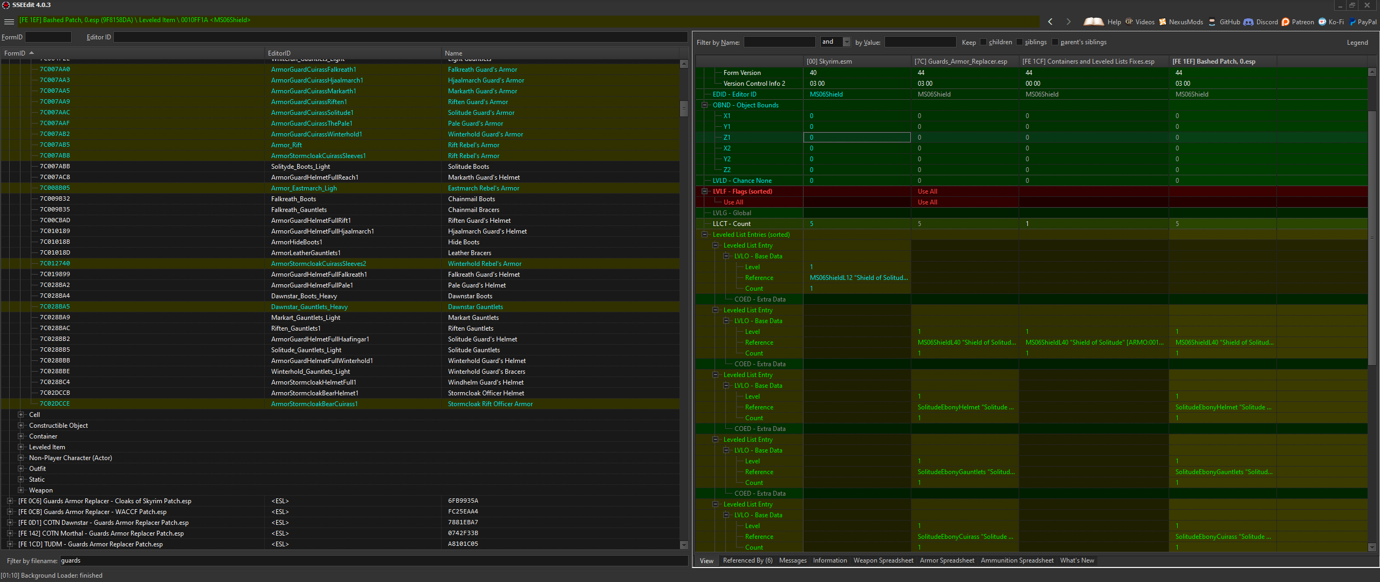Sort tree by the FormID column header
The height and width of the screenshot is (582, 1380).
pos(133,53)
